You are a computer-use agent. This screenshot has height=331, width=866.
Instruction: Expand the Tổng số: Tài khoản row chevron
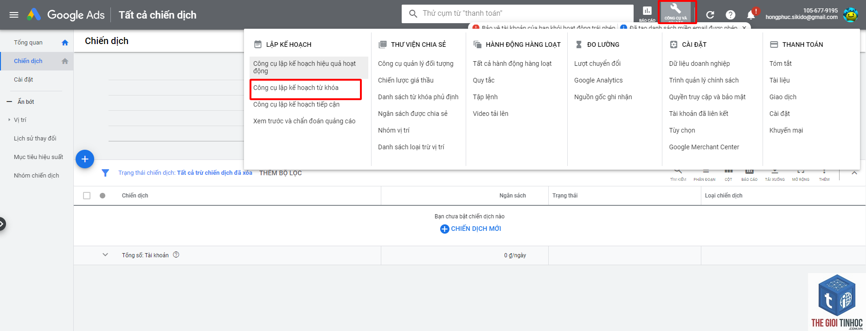pyautogui.click(x=105, y=255)
